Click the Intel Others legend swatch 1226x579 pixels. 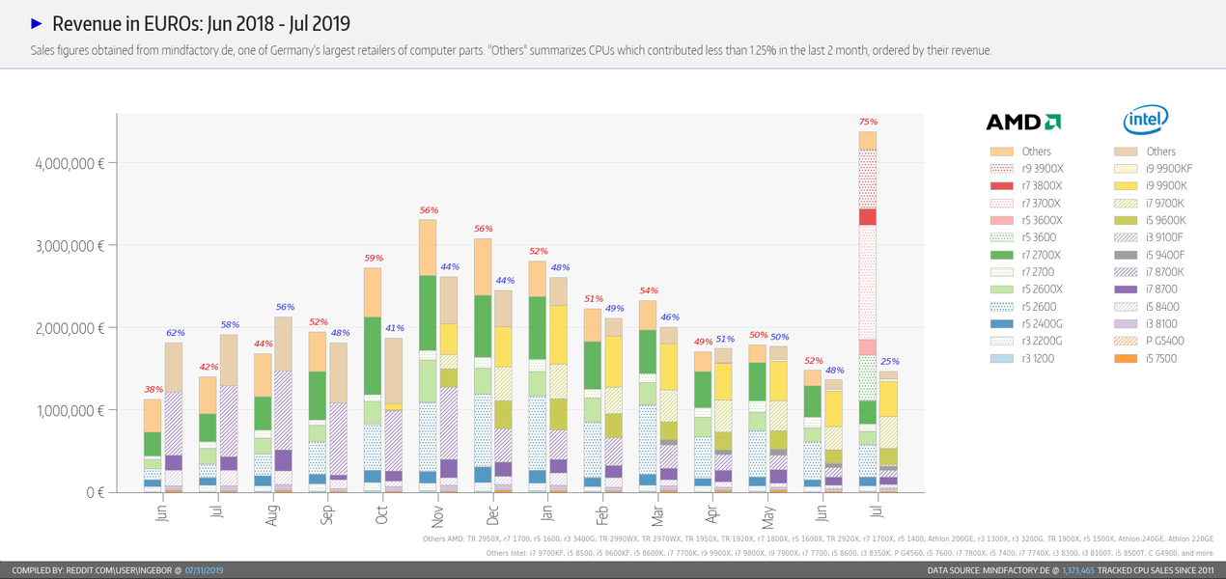click(1124, 152)
